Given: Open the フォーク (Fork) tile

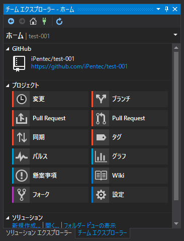Looking at the screenshot, I should 50,195.
